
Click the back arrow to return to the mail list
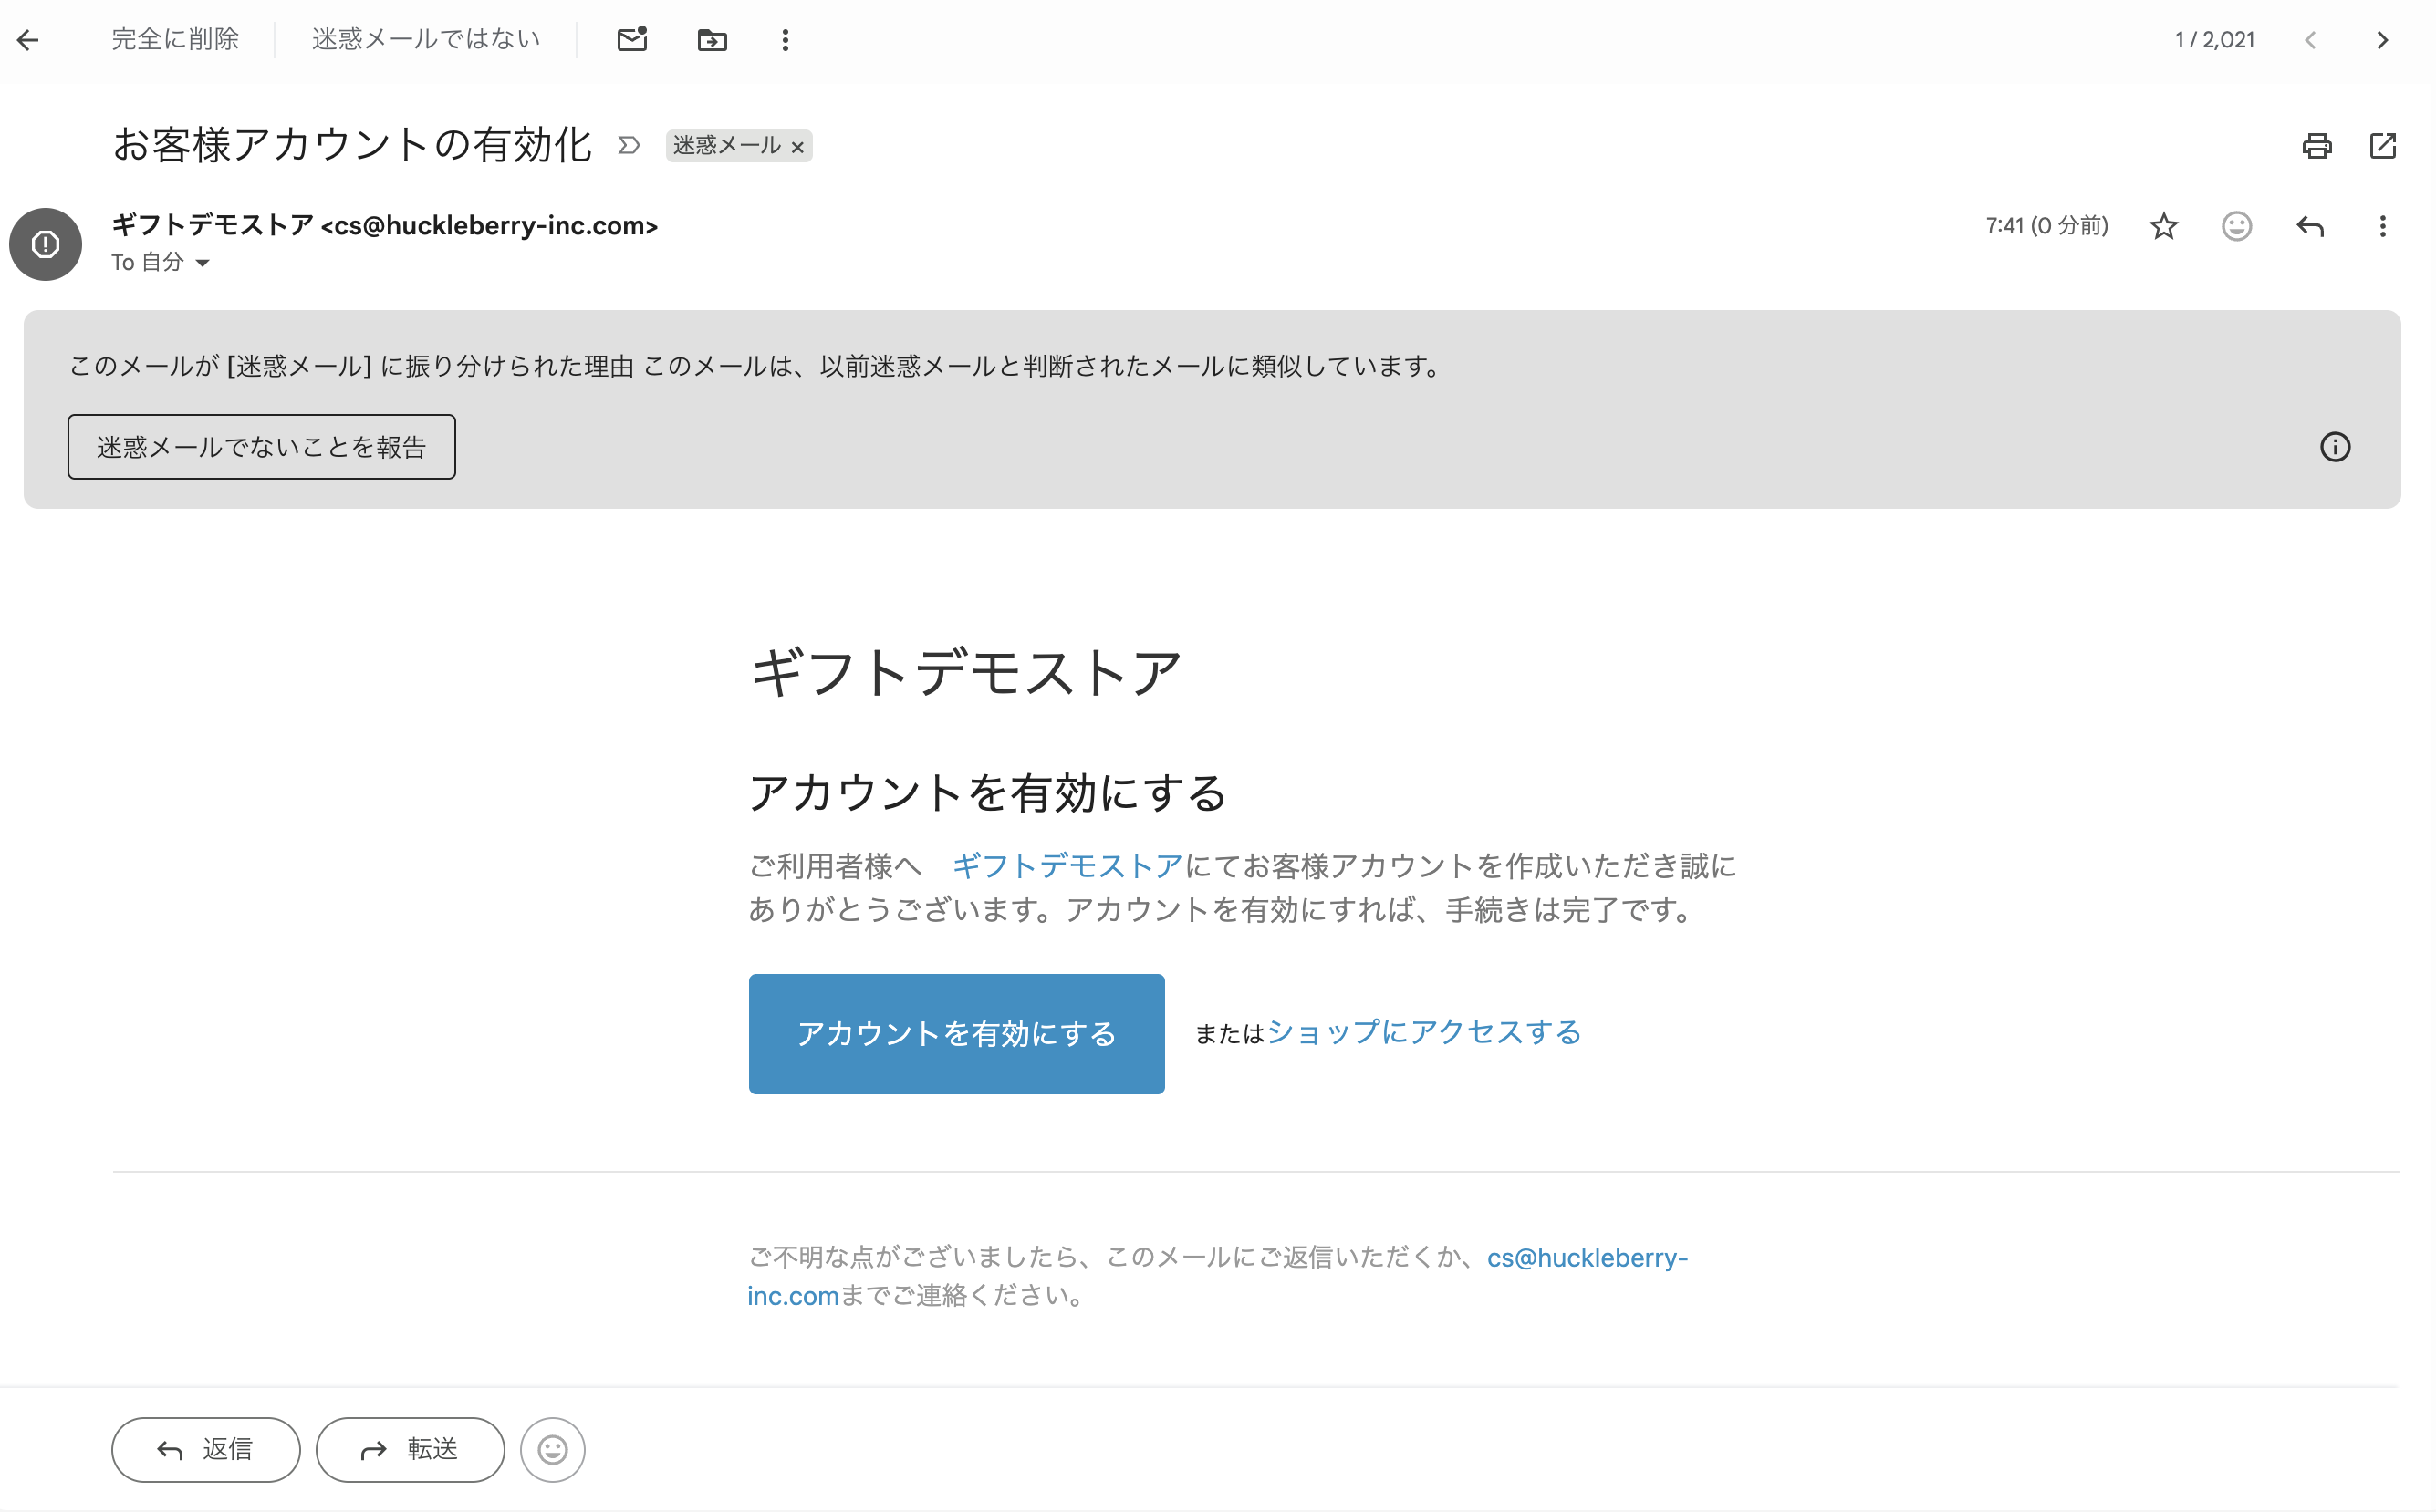pos(28,40)
